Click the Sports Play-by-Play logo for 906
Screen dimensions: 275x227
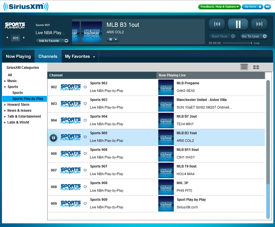tap(71, 154)
